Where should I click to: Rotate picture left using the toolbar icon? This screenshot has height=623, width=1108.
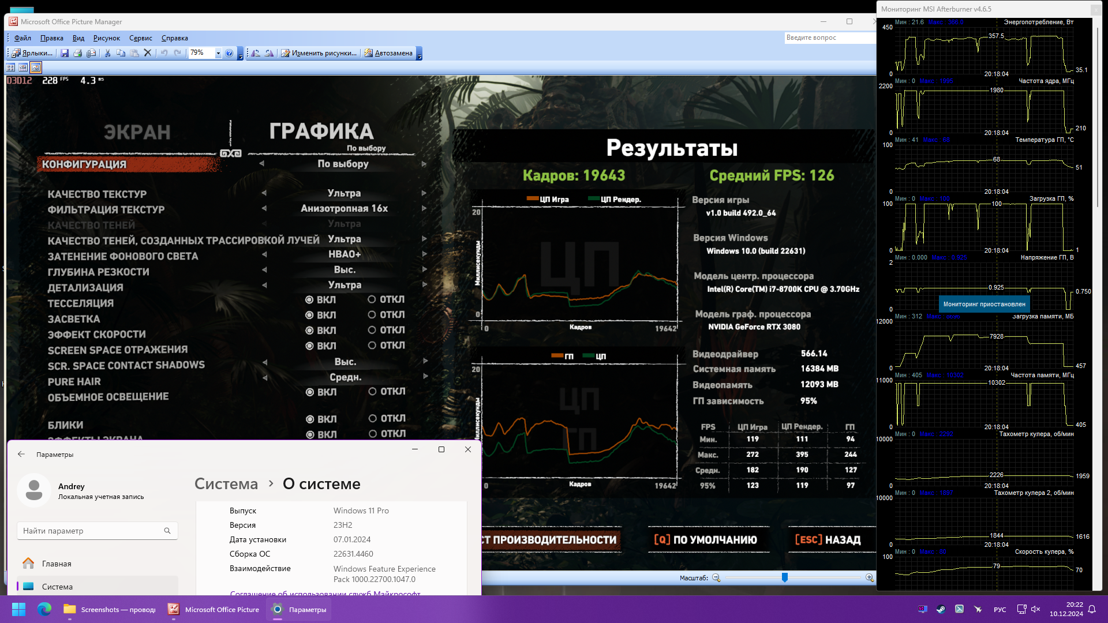point(256,53)
